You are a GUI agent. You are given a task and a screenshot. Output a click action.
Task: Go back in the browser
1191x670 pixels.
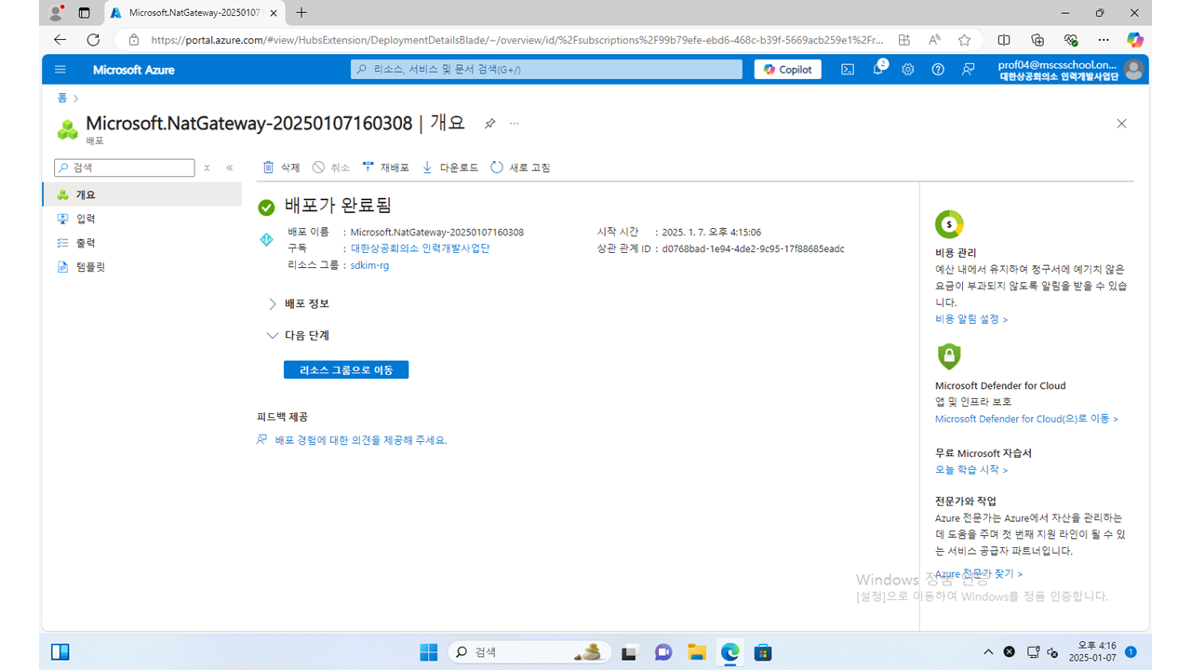coord(60,40)
